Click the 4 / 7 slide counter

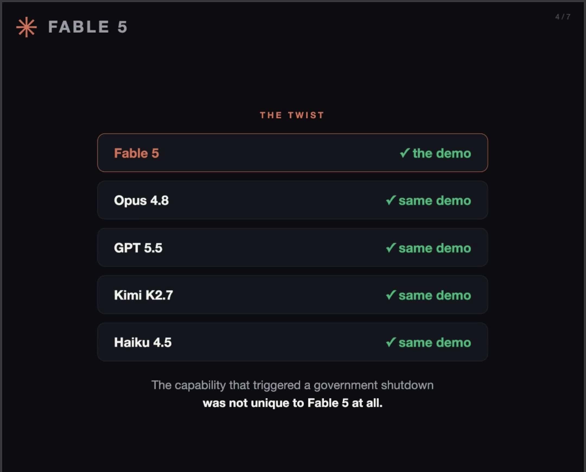tap(563, 17)
